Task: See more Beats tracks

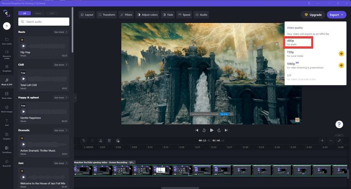Action: click(x=61, y=32)
